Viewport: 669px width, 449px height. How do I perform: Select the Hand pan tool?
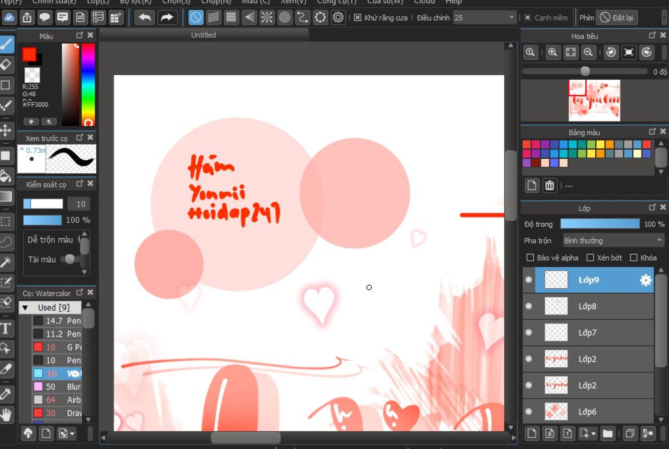click(x=6, y=414)
